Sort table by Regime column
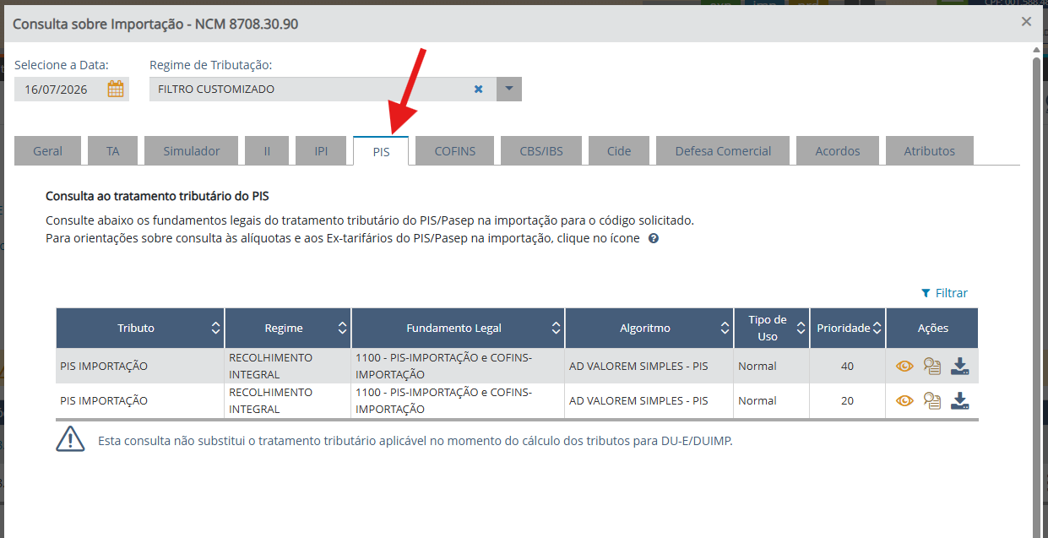 point(342,328)
